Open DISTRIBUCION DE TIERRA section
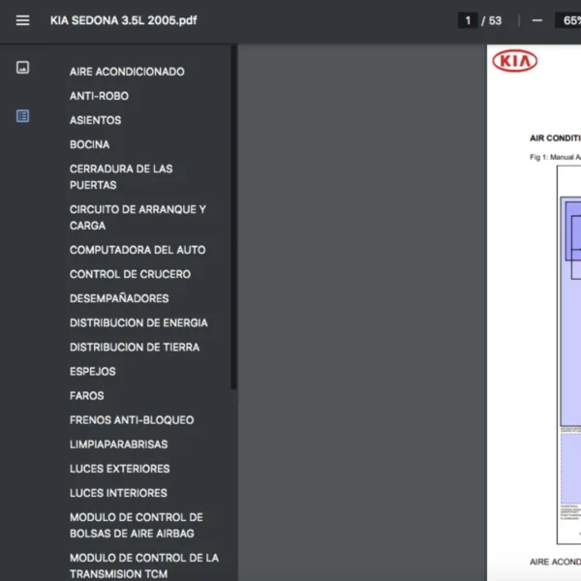The height and width of the screenshot is (581, 581). (135, 348)
